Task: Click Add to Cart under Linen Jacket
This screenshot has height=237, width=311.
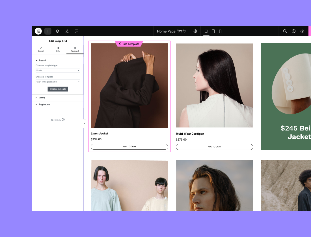Action: click(129, 147)
